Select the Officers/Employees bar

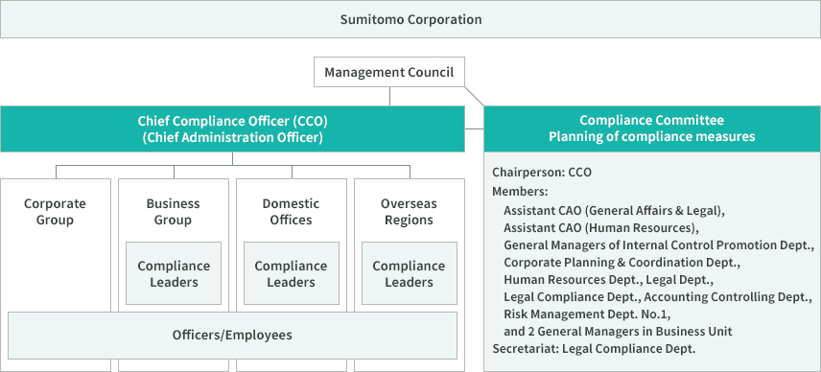tap(232, 336)
